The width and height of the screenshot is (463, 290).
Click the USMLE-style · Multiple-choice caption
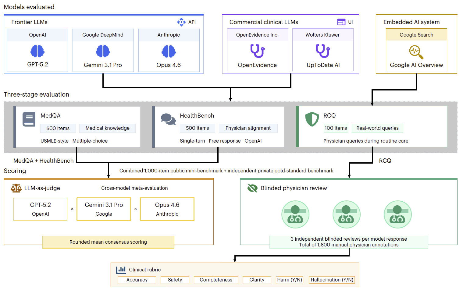point(74,141)
